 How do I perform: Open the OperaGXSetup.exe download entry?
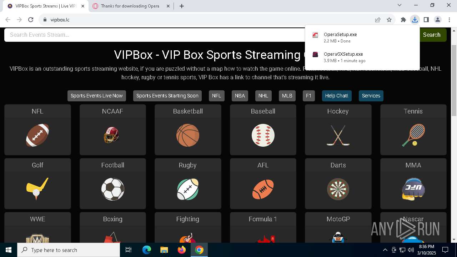pyautogui.click(x=362, y=57)
